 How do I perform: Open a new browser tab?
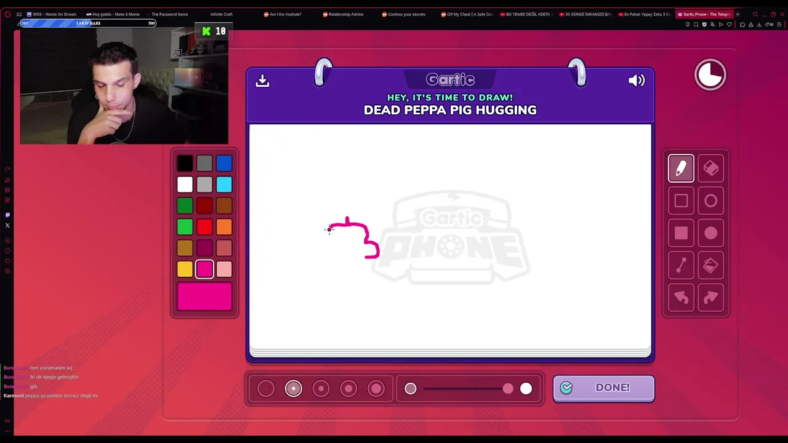738,14
